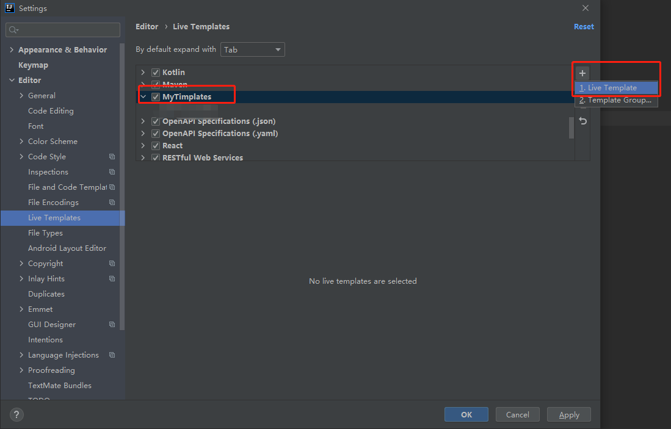Open the expand-with Tab dropdown
This screenshot has width=671, height=429.
pyautogui.click(x=253, y=49)
